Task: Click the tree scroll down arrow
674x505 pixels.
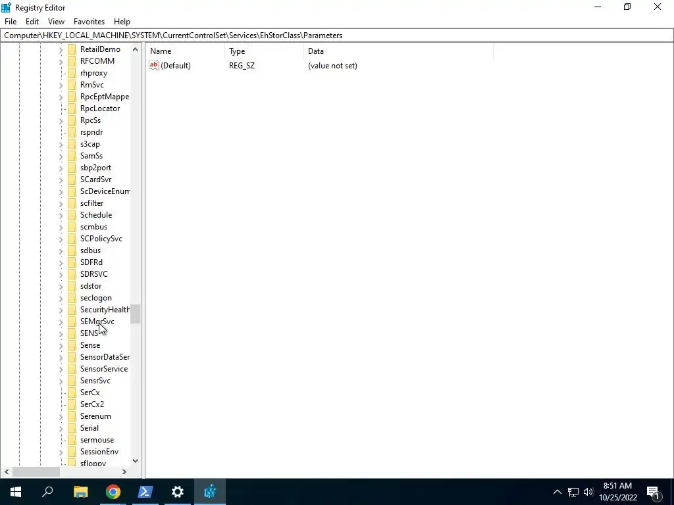Action: tap(135, 461)
